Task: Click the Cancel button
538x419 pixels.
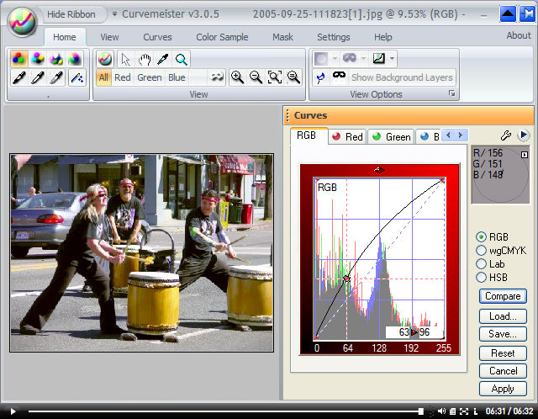Action: [x=503, y=371]
